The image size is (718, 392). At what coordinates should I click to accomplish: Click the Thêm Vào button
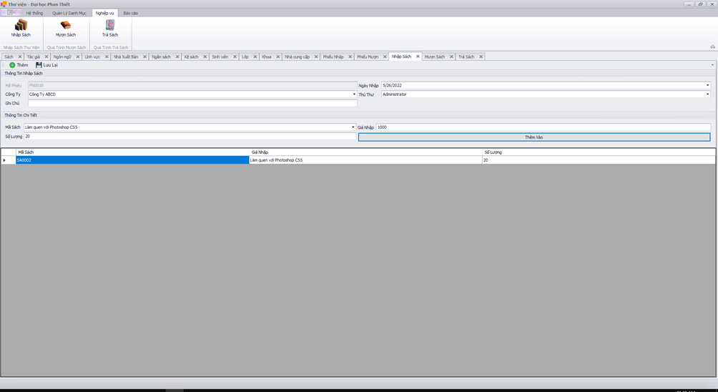[x=534, y=137]
